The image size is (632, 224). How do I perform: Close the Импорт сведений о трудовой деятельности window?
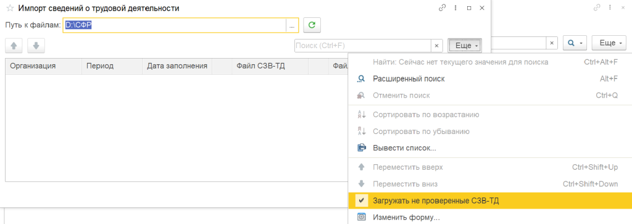pos(481,8)
